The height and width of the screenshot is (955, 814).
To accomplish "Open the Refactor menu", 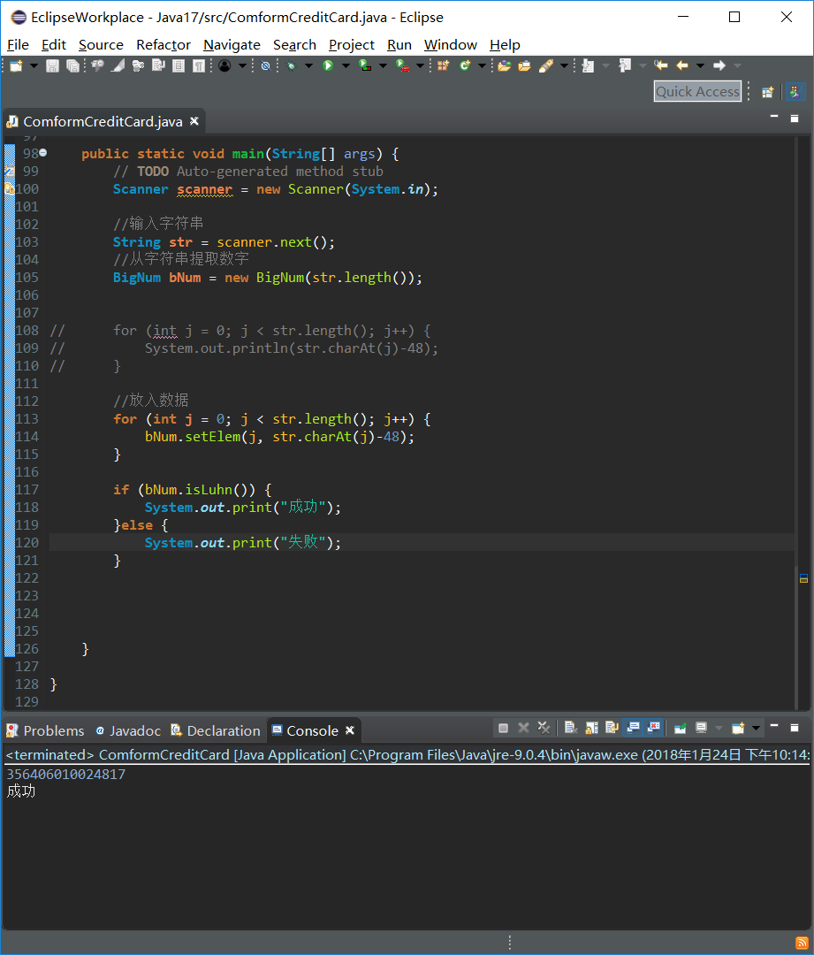I will tap(164, 45).
